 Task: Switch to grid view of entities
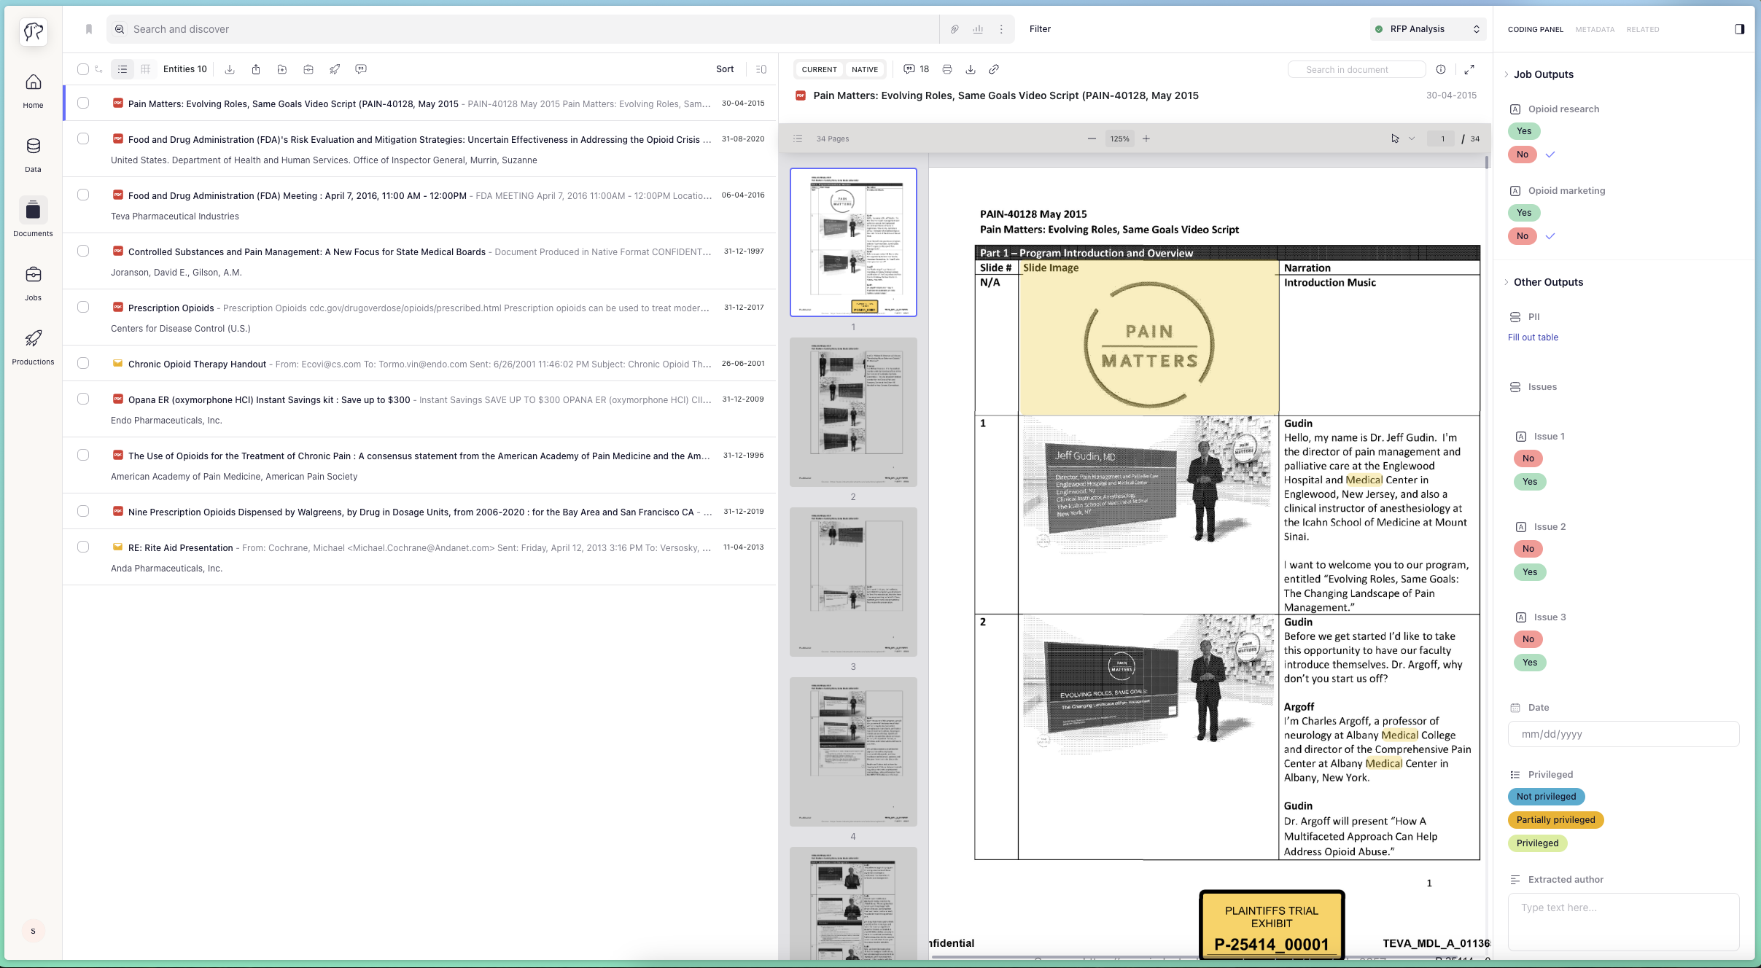(146, 69)
